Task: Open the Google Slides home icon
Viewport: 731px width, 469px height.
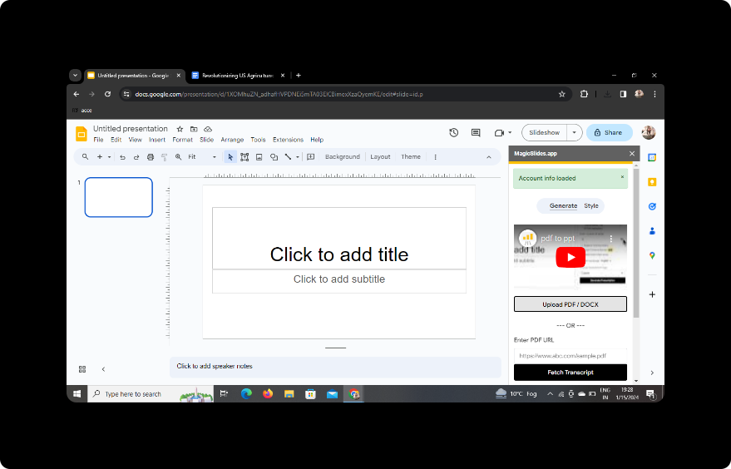Action: click(x=81, y=134)
